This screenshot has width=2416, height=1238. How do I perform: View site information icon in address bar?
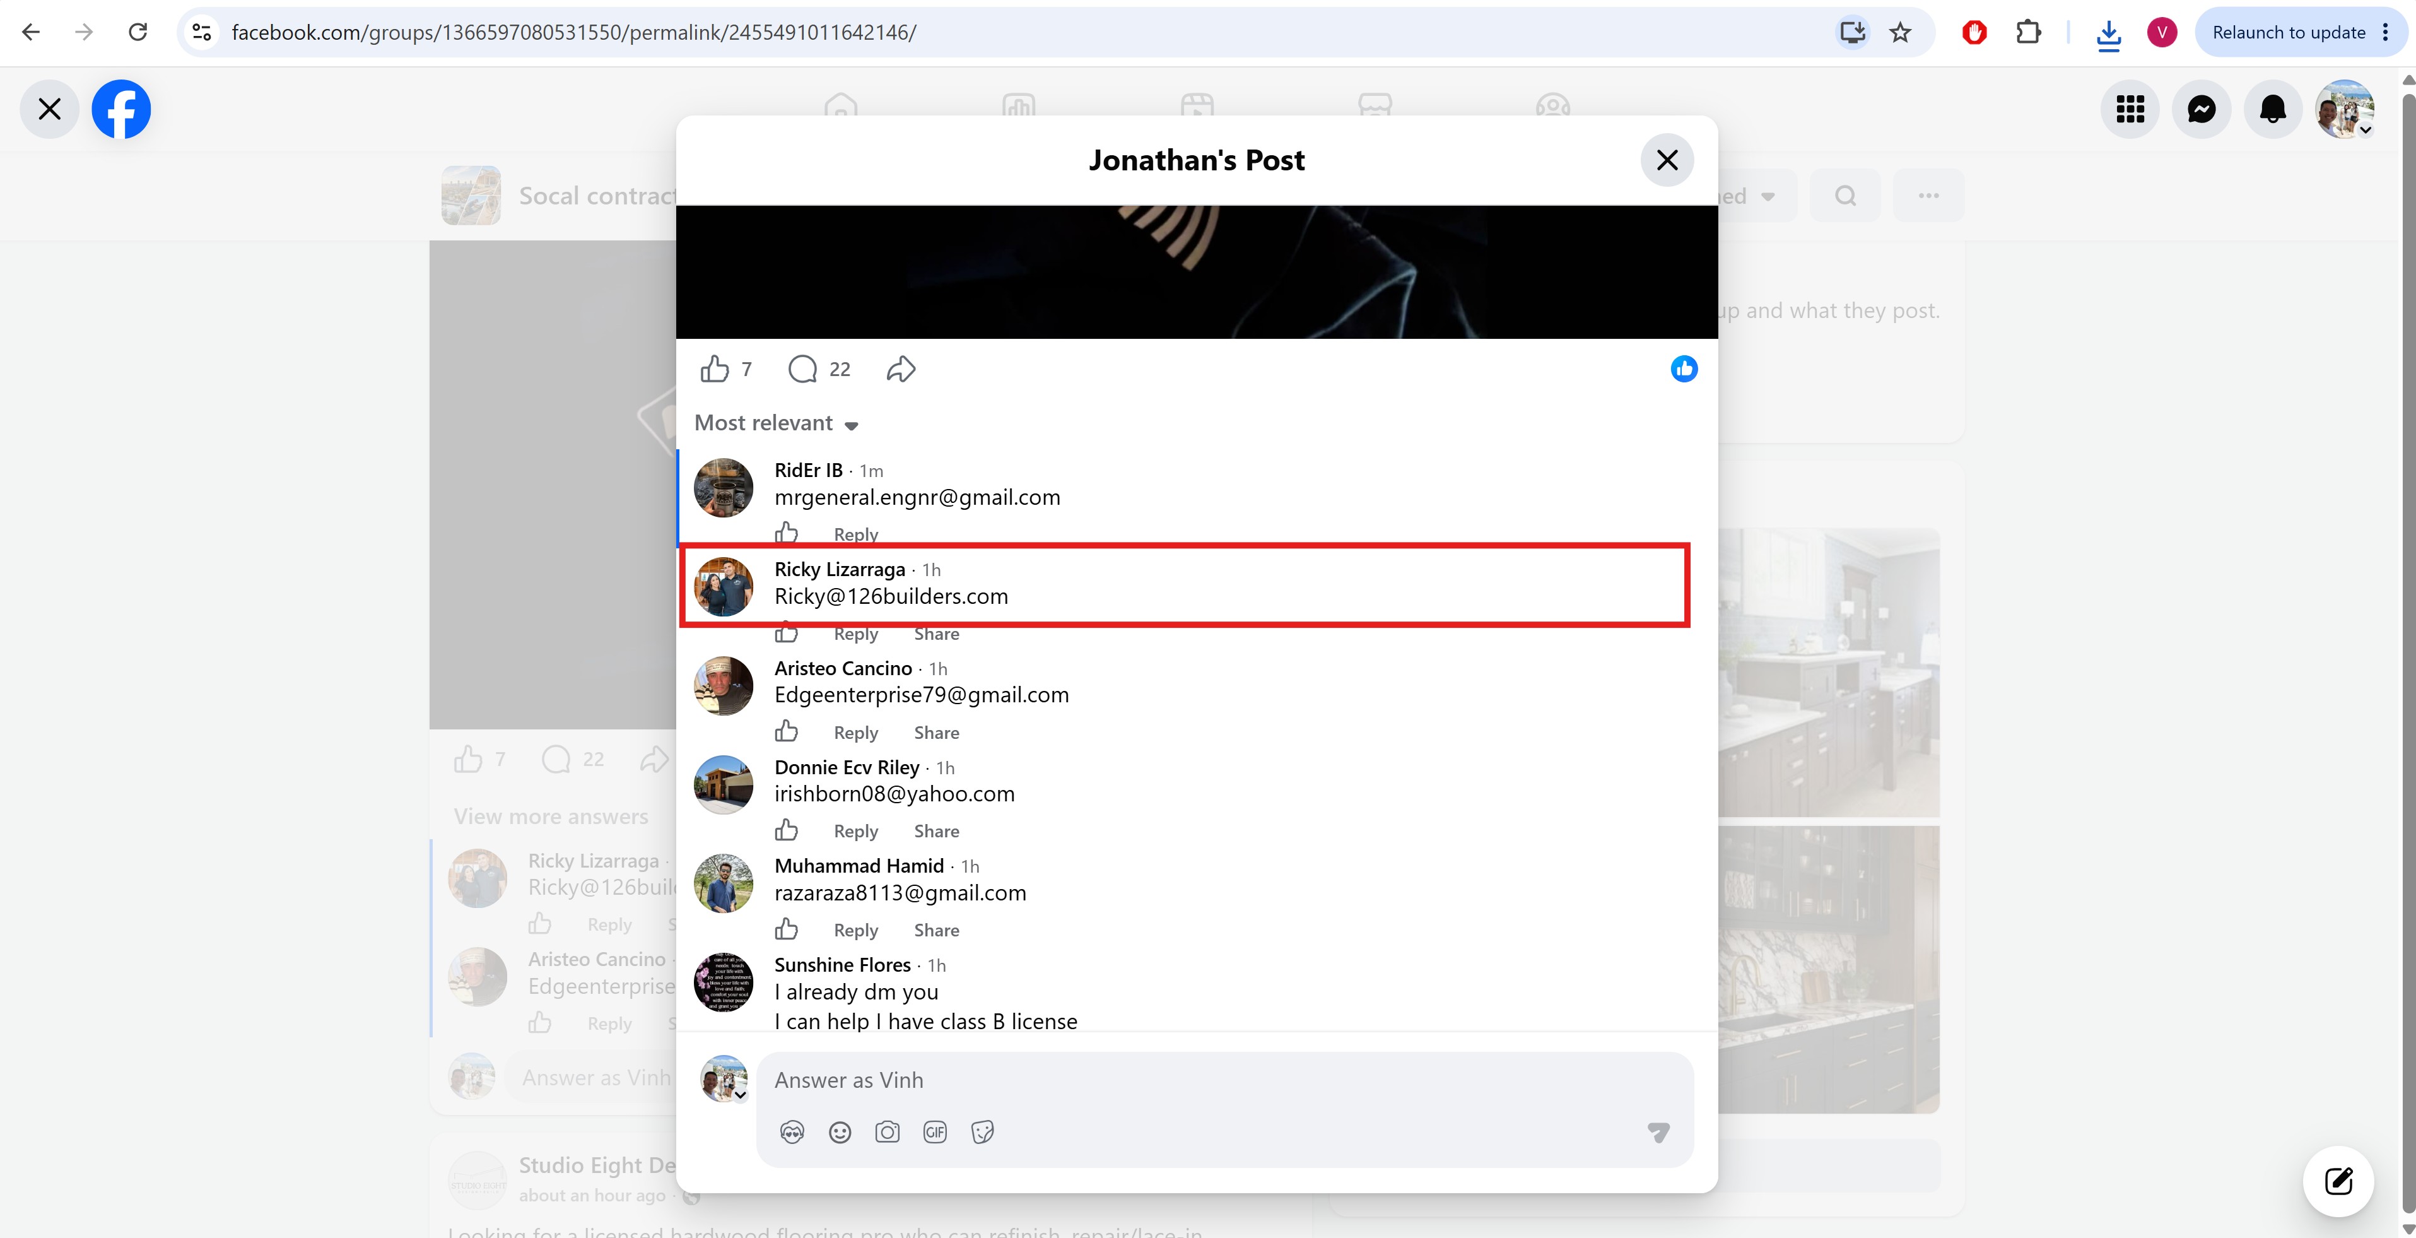coord(202,32)
